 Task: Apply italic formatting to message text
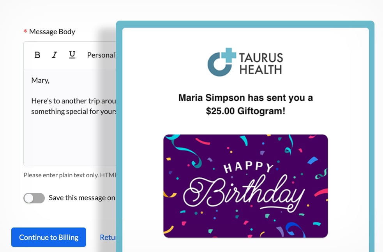55,55
